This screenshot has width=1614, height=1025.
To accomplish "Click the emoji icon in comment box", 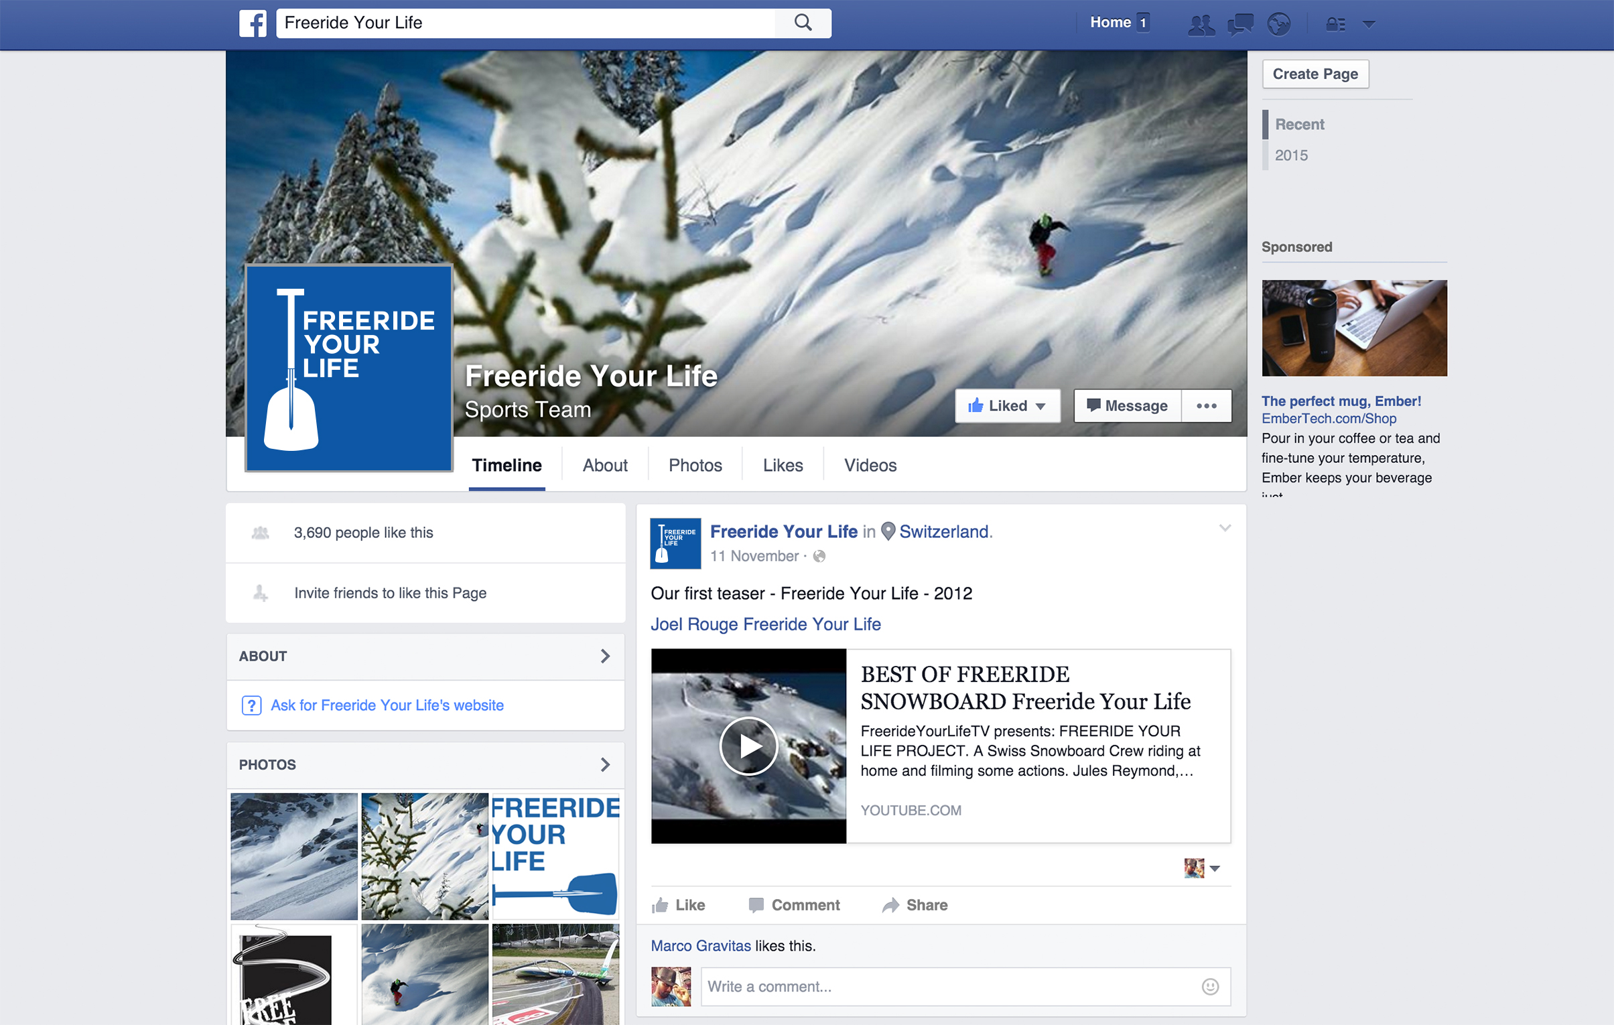I will pos(1210,986).
